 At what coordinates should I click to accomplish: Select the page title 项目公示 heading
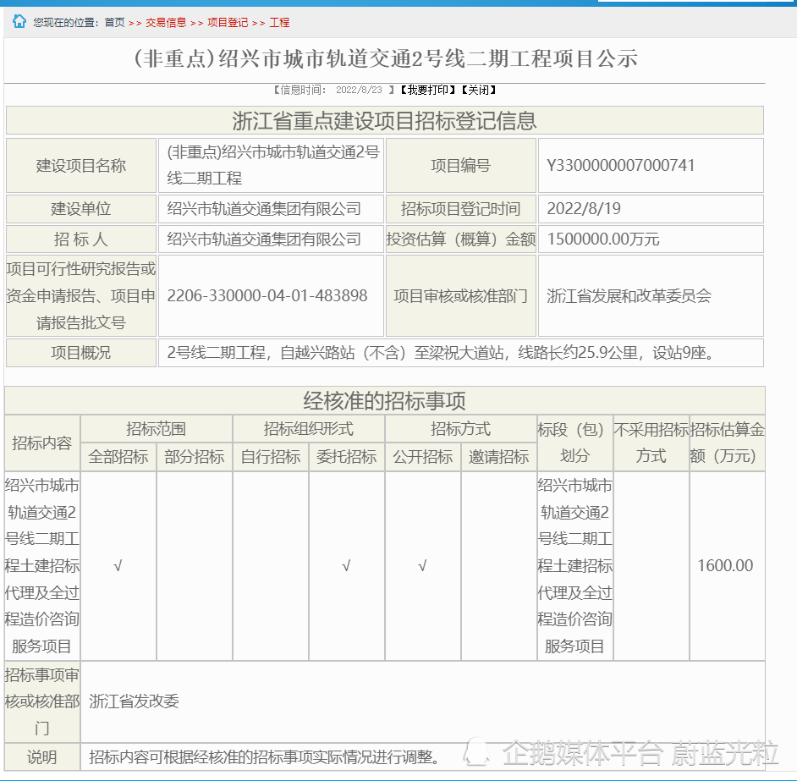[x=385, y=59]
